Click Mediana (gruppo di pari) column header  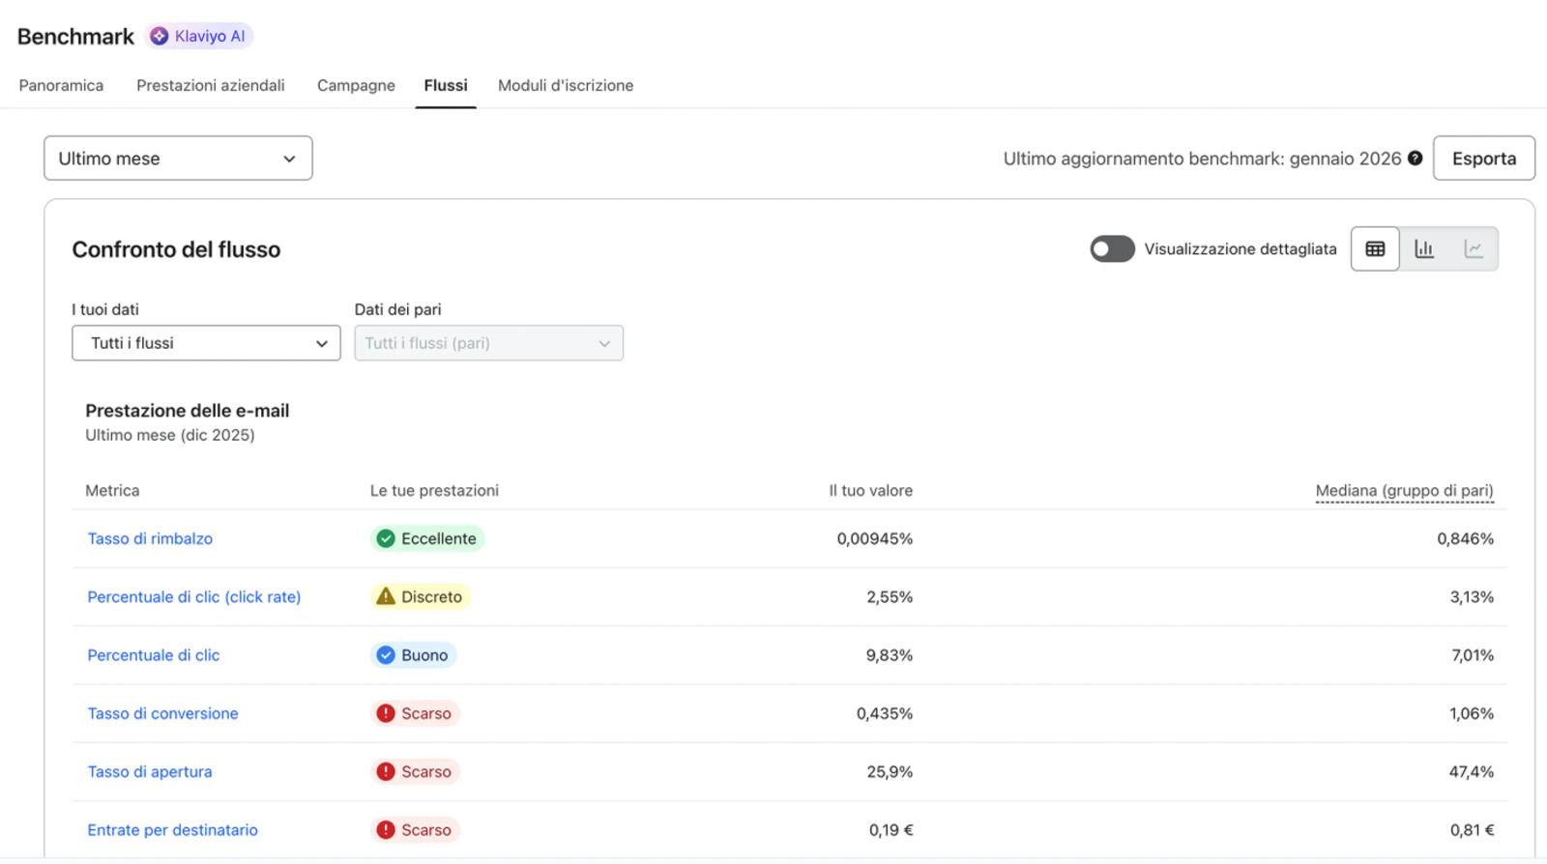(1404, 490)
